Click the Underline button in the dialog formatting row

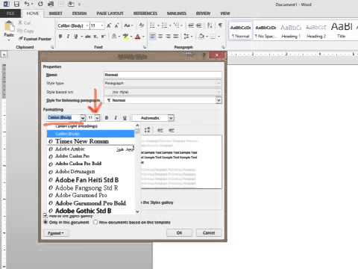pos(125,118)
